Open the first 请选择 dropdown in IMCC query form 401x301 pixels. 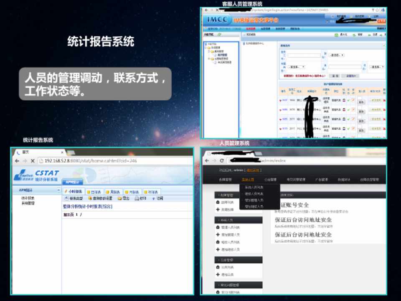coord(337,55)
